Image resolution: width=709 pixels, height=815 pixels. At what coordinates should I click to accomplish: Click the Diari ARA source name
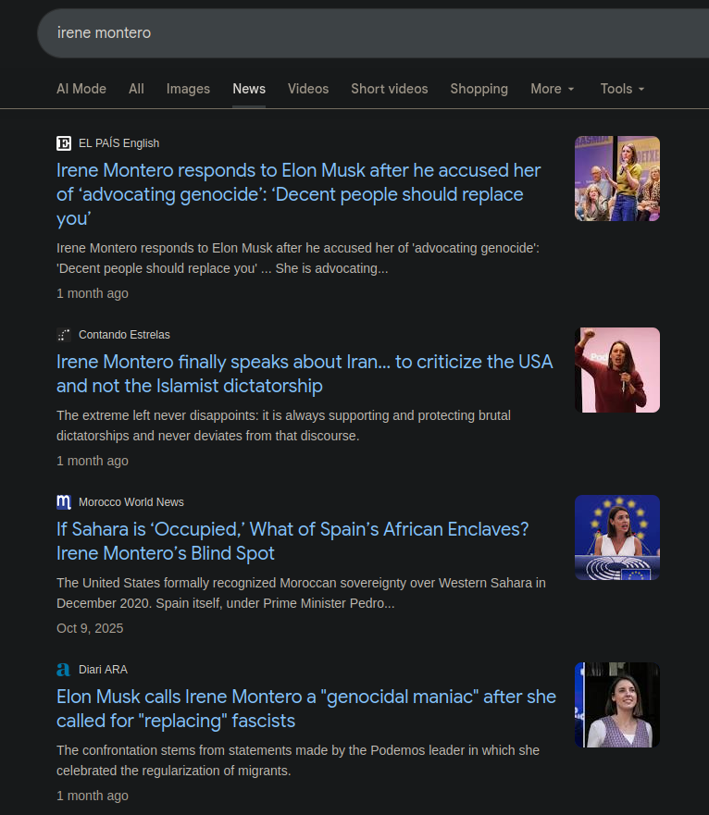click(103, 670)
